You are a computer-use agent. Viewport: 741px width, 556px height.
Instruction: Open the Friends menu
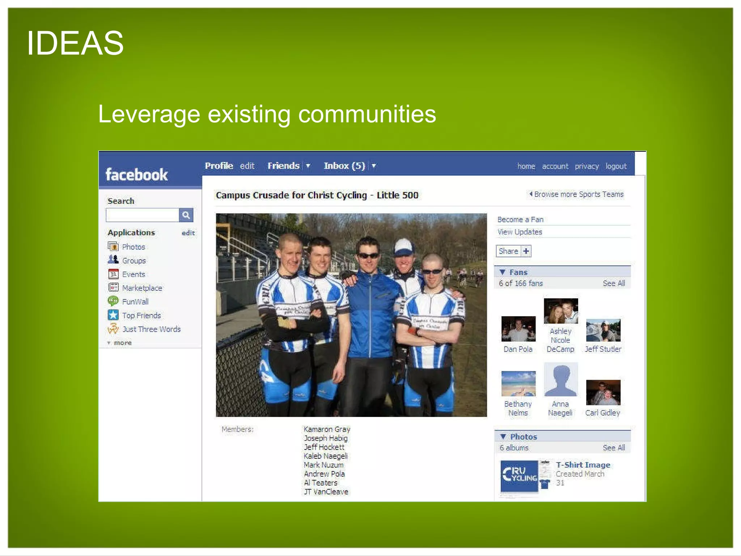pos(283,166)
